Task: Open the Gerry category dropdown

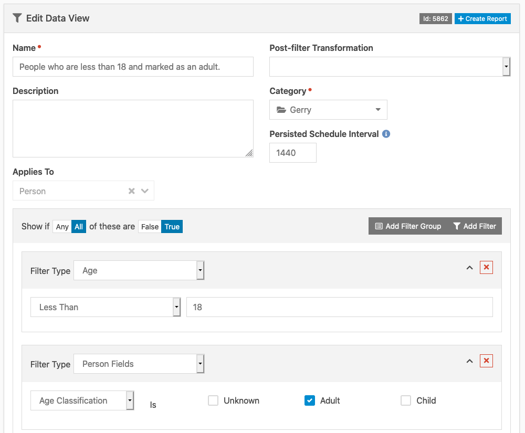Action: point(328,110)
